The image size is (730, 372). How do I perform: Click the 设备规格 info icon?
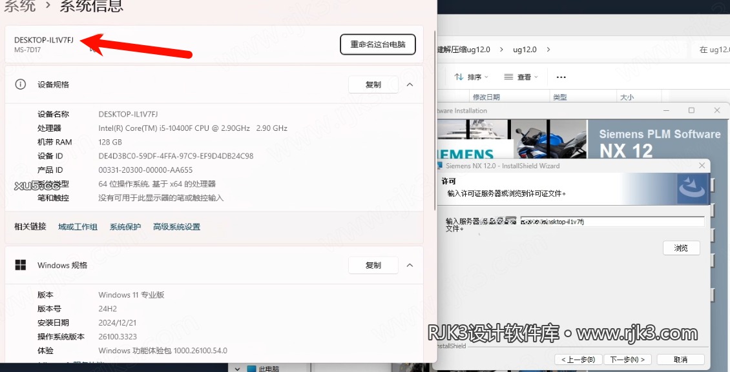[x=21, y=84]
